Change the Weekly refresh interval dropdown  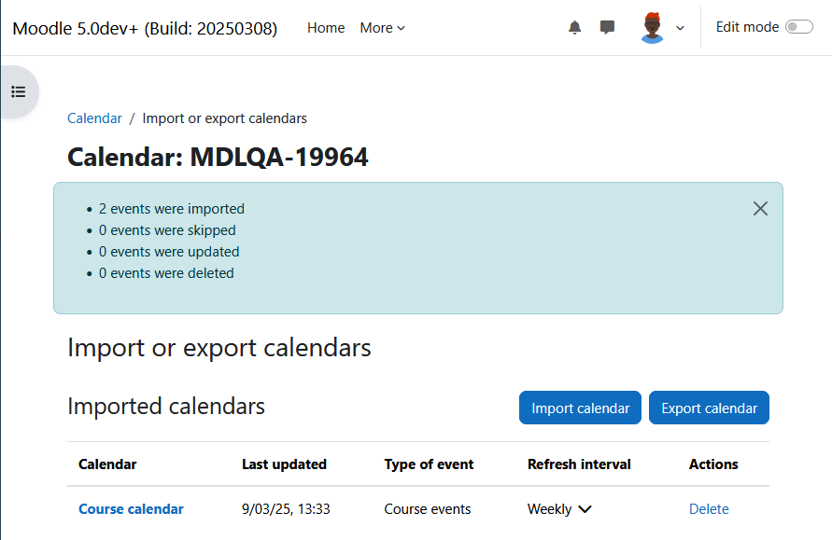click(559, 508)
